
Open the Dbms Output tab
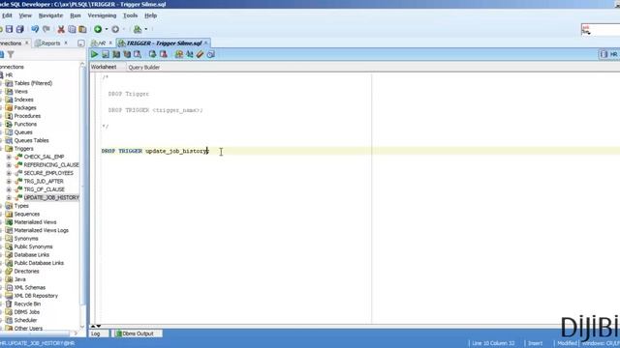(x=138, y=333)
